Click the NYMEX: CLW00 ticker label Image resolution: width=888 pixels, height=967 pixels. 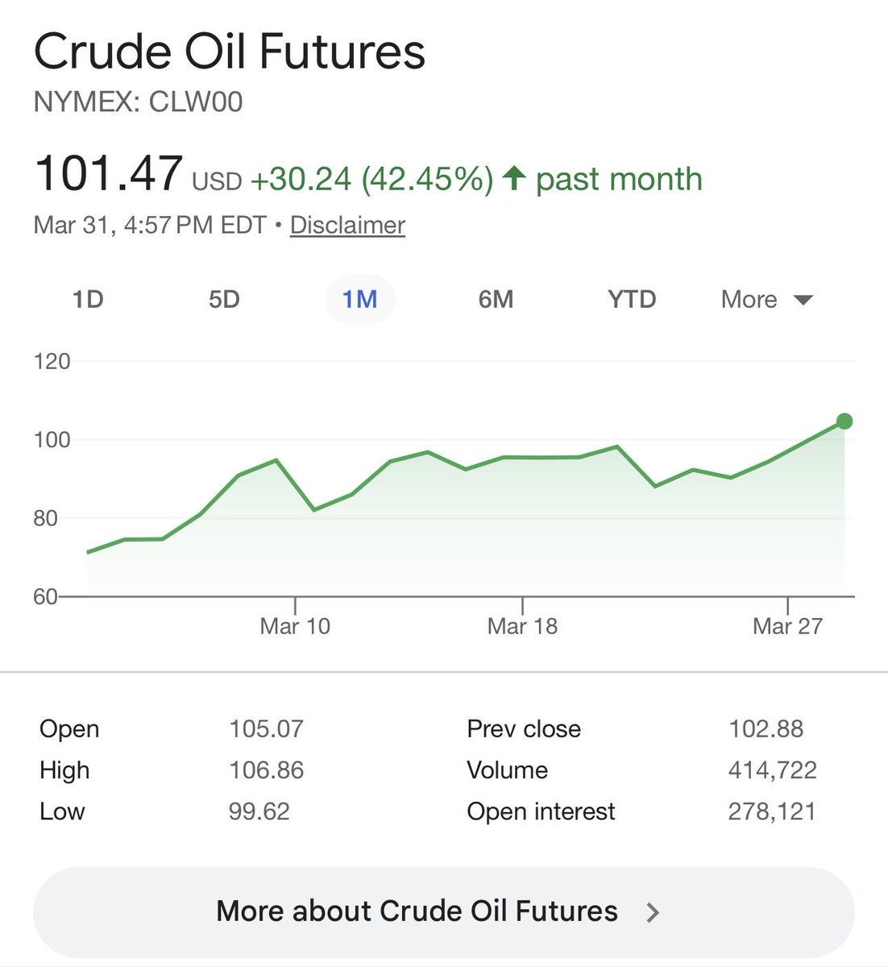138,102
